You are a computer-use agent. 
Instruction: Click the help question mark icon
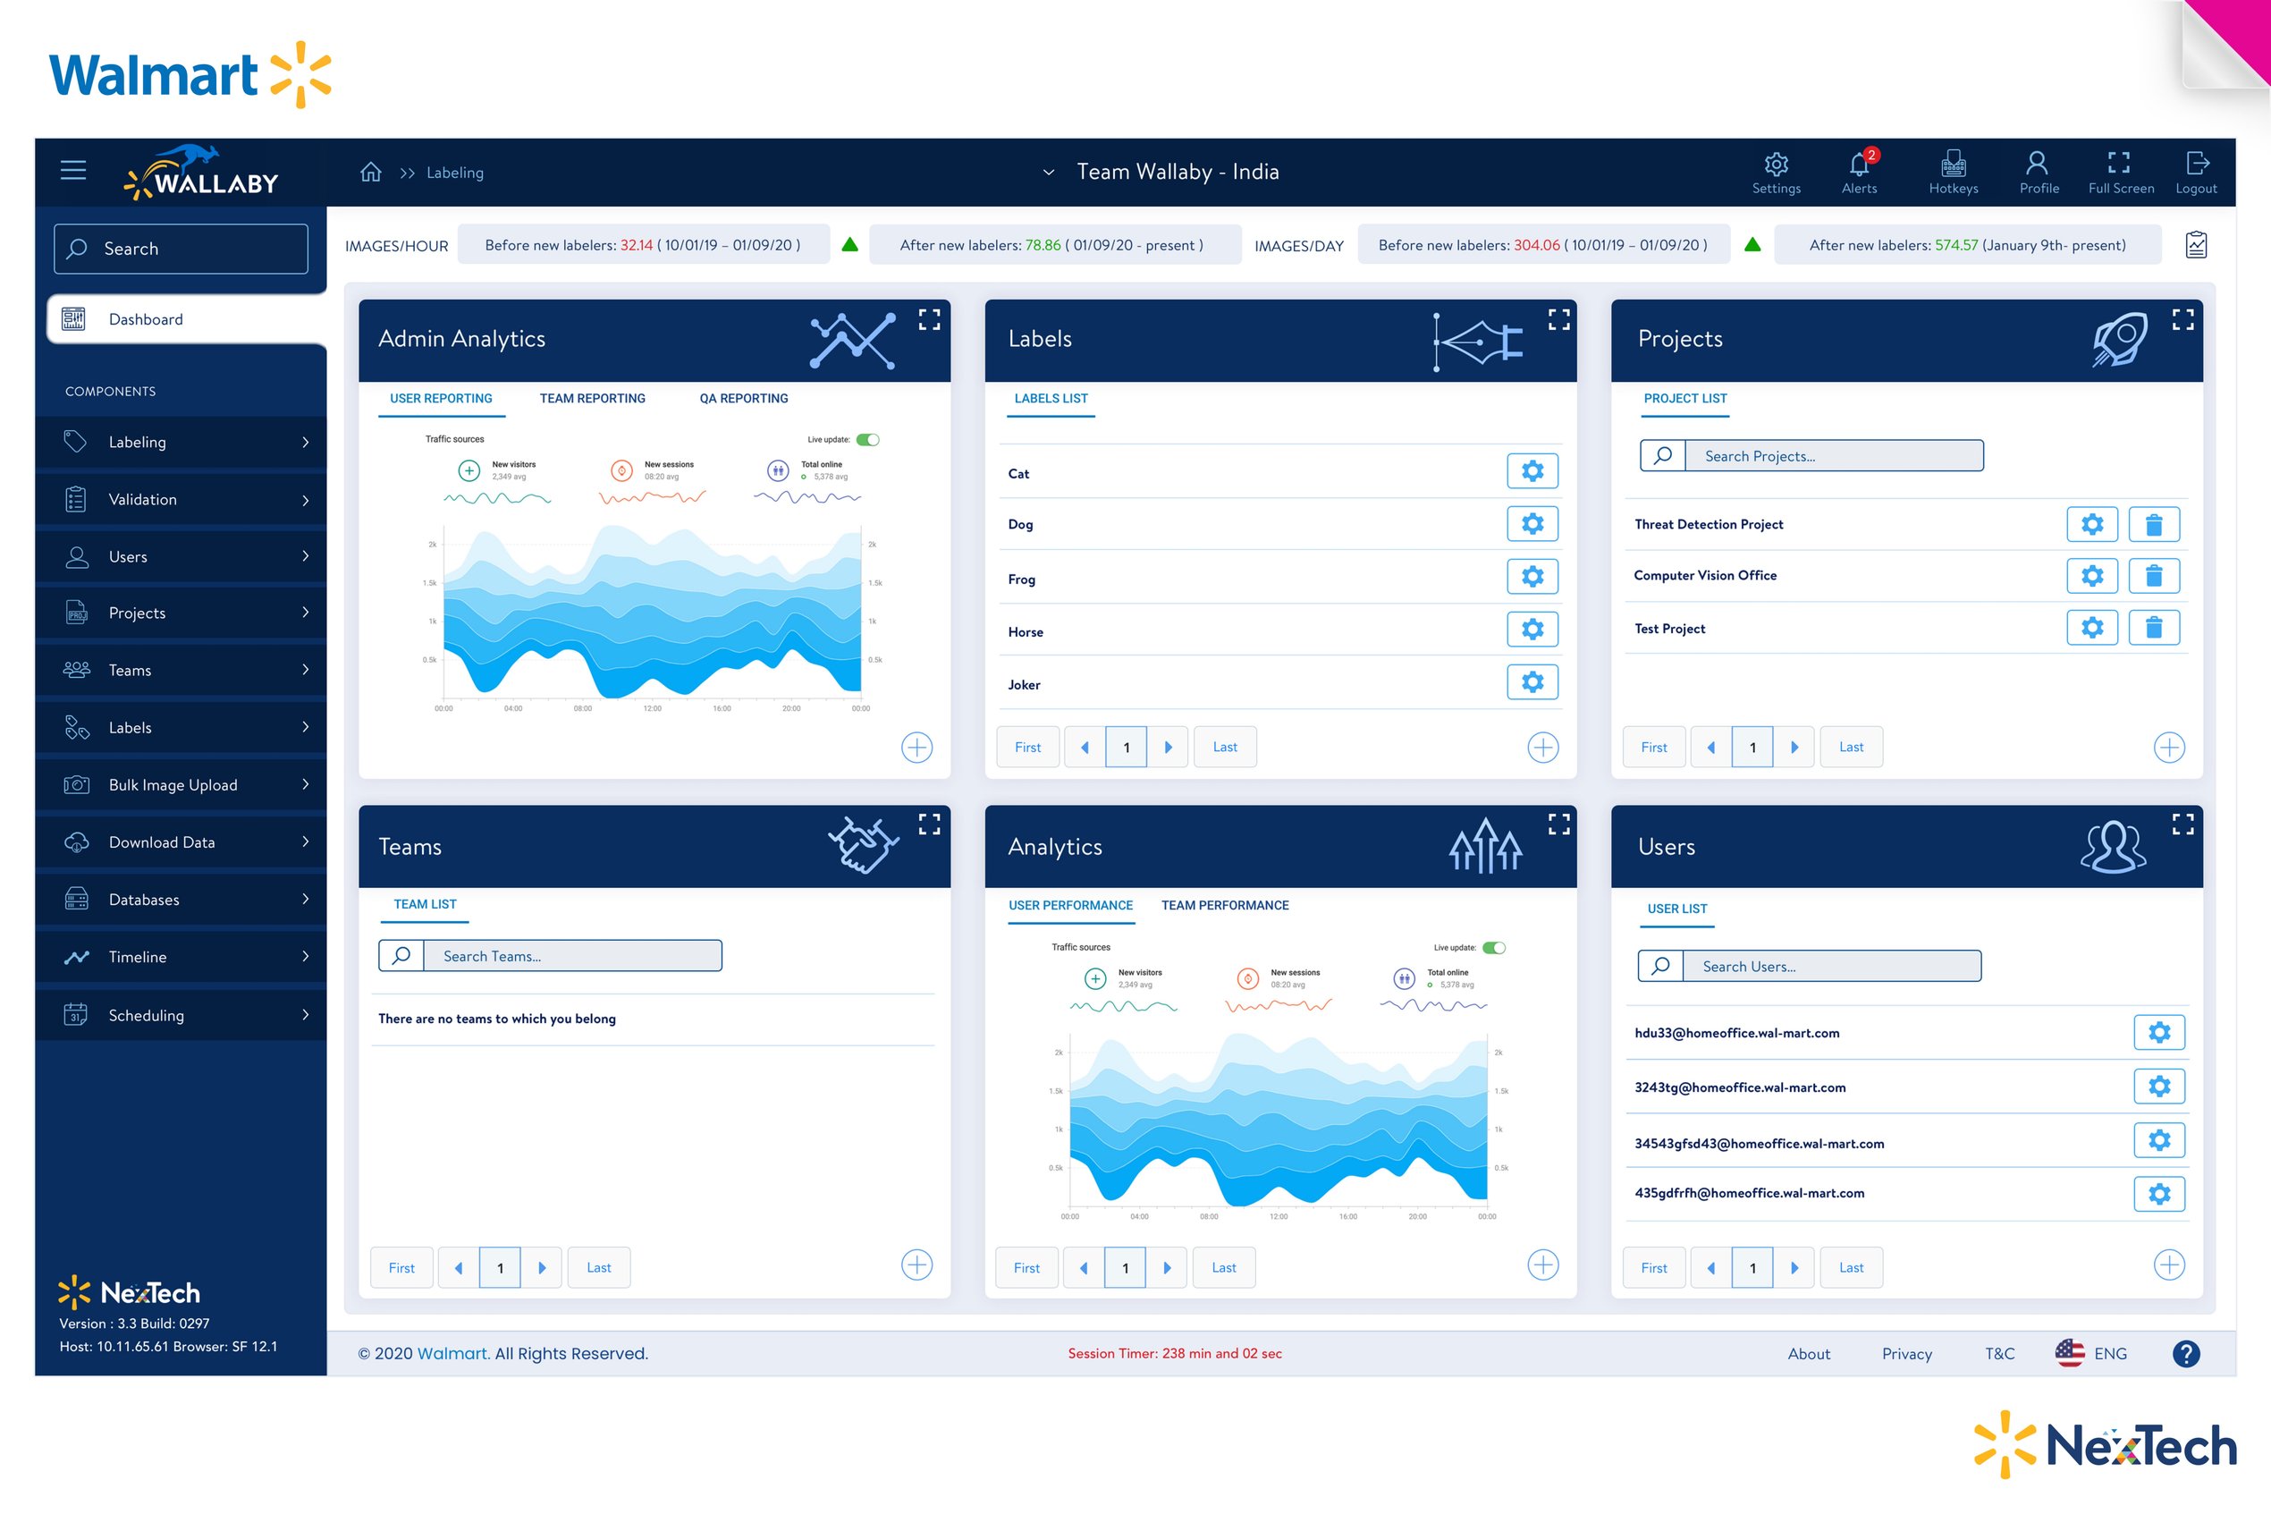pyautogui.click(x=2185, y=1354)
